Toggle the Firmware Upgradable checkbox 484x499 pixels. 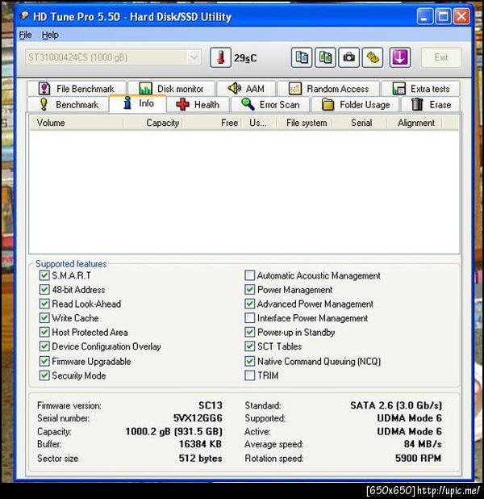[x=44, y=361]
